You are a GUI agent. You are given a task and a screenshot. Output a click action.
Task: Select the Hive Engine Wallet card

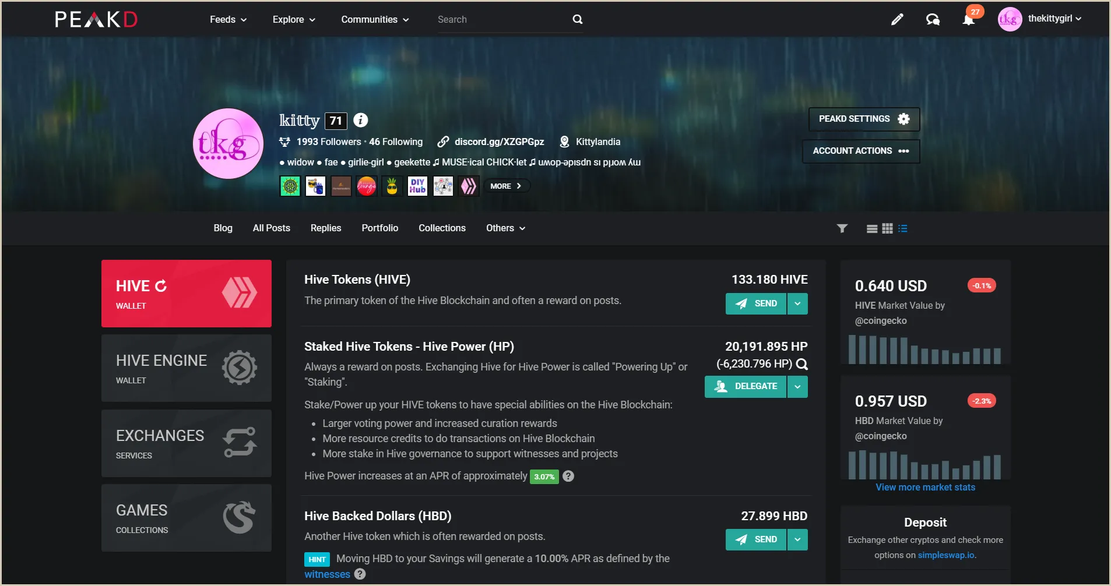187,368
